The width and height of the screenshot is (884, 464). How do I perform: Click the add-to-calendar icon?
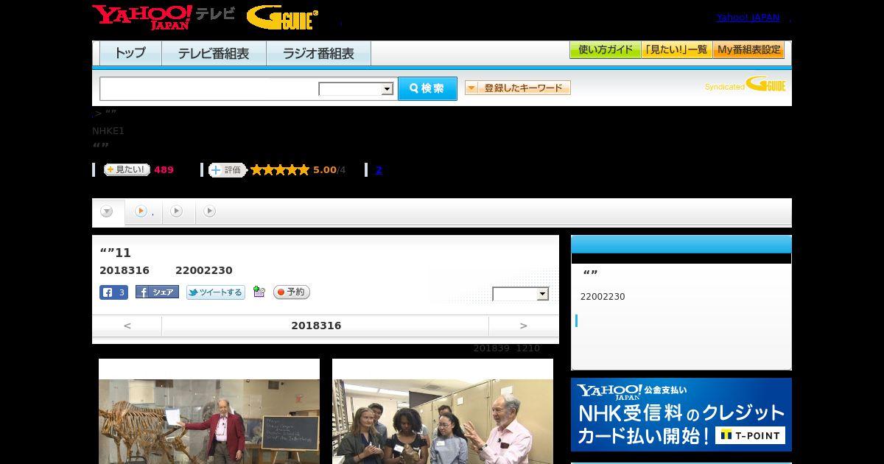[259, 292]
